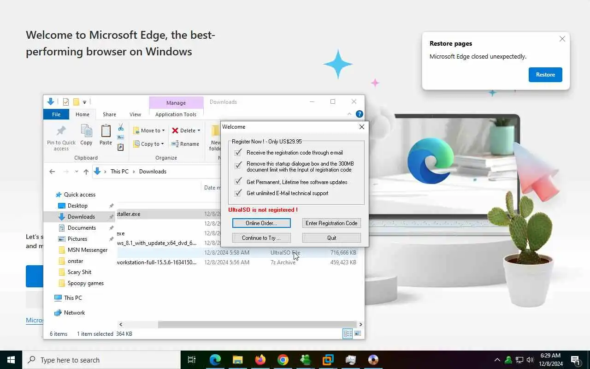The image size is (590, 369).
Task: Collapse the ribbon with the chevron
Action: (x=349, y=114)
